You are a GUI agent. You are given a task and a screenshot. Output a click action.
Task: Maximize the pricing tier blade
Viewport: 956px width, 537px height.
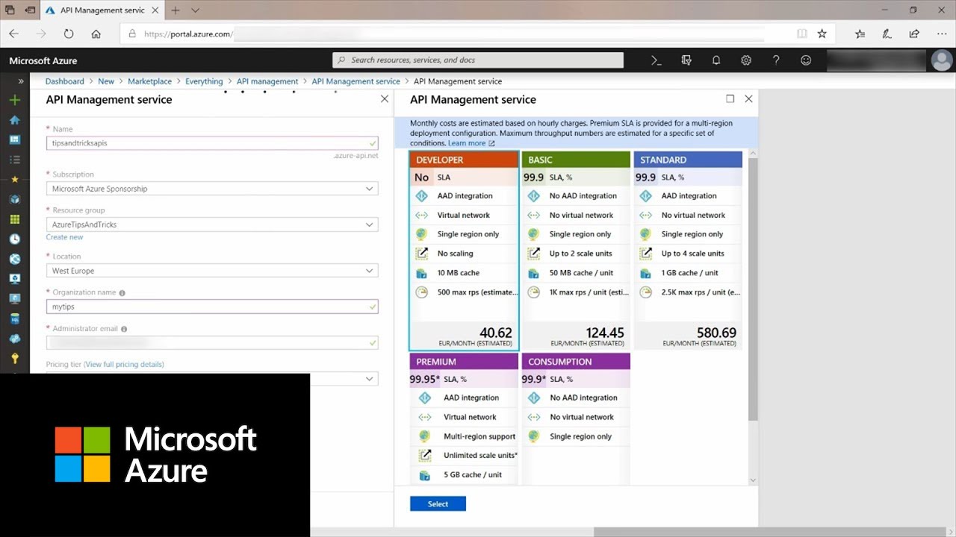pyautogui.click(x=730, y=98)
